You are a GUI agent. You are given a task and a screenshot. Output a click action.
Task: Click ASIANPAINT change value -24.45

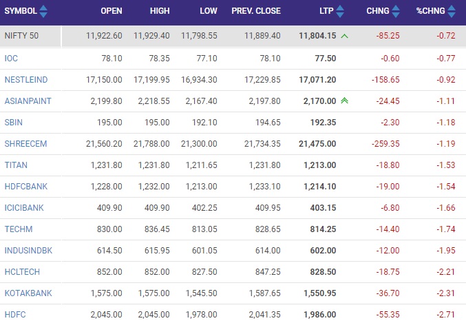point(388,101)
